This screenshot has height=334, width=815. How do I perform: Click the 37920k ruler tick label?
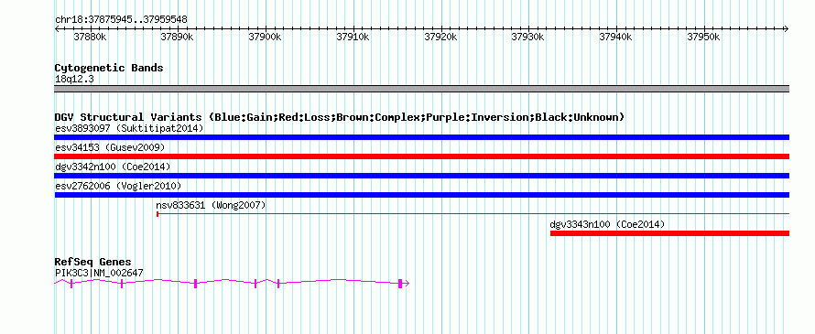click(x=440, y=37)
